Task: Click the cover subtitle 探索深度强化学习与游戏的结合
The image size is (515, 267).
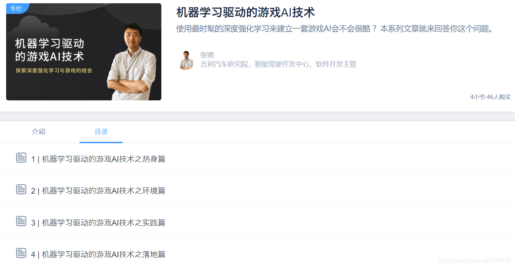Action: tap(54, 71)
